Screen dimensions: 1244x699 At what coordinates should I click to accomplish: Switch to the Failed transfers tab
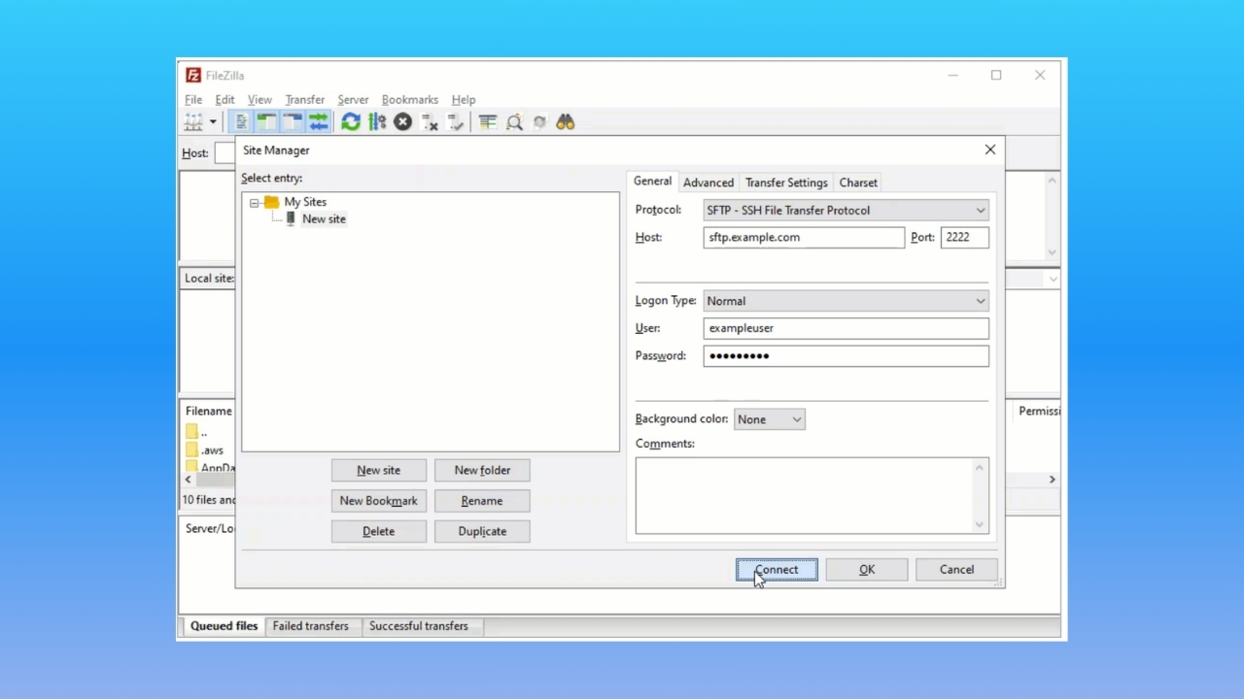pyautogui.click(x=310, y=626)
